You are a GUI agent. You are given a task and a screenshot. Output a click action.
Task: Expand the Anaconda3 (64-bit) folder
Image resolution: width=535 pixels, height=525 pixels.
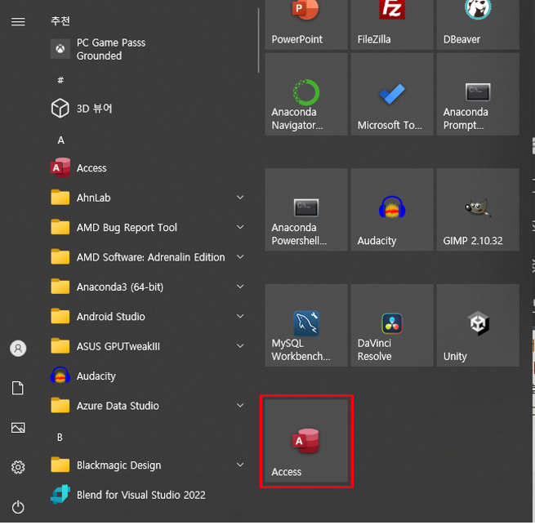[x=149, y=287]
